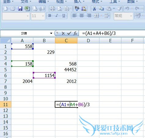Image resolution: width=145 pixels, height=138 pixels.
Task: Click cell containing 2004
Action: pos(22,81)
